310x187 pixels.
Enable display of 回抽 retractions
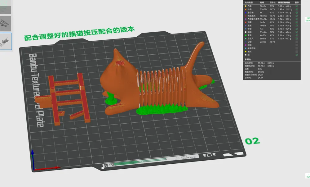pos(297,45)
